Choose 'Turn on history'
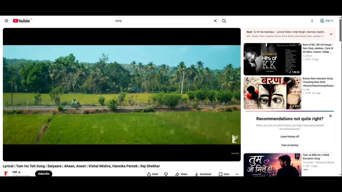 (x=290, y=145)
